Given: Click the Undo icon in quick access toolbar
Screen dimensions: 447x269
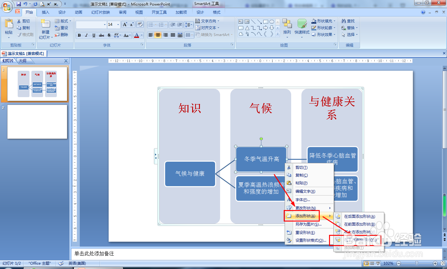Looking at the screenshot, I should (x=25, y=4).
